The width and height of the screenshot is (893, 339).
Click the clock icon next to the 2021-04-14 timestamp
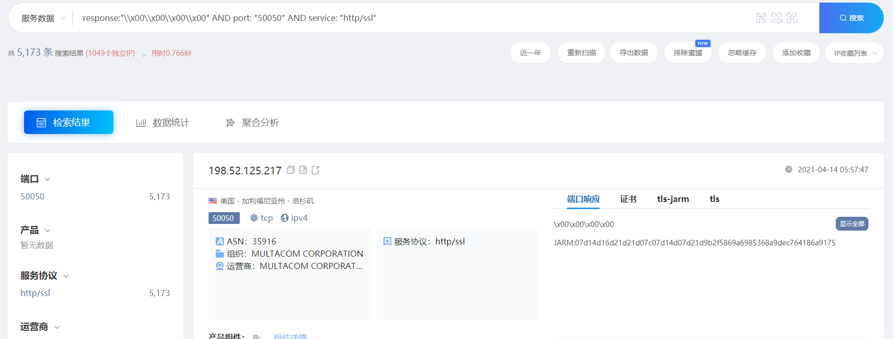click(789, 169)
